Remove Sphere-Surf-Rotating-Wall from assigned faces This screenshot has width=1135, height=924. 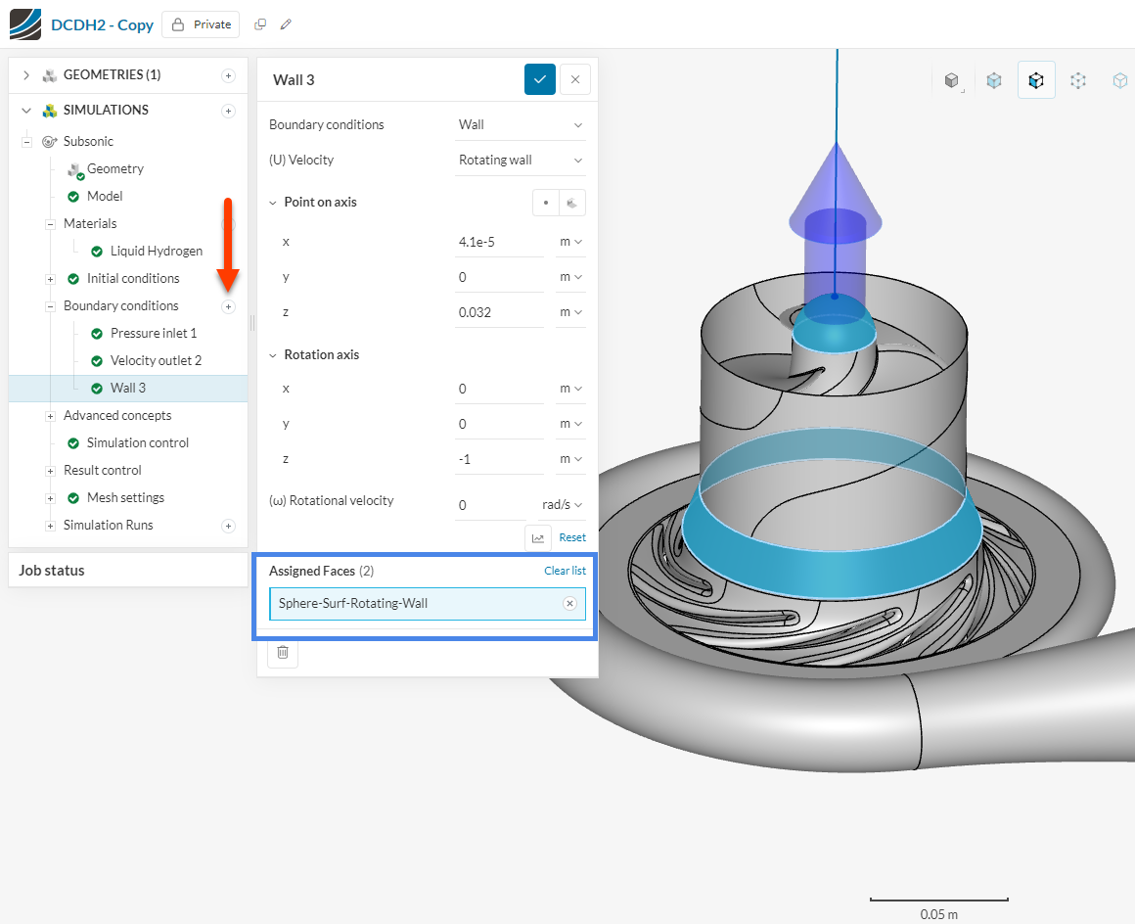pos(569,603)
